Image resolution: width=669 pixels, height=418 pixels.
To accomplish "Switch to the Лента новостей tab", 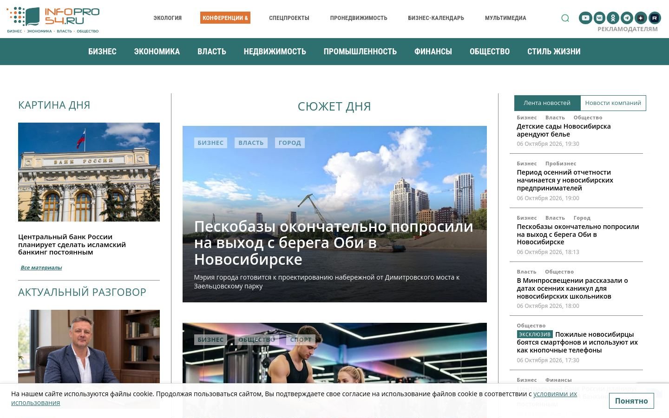I will coord(547,103).
